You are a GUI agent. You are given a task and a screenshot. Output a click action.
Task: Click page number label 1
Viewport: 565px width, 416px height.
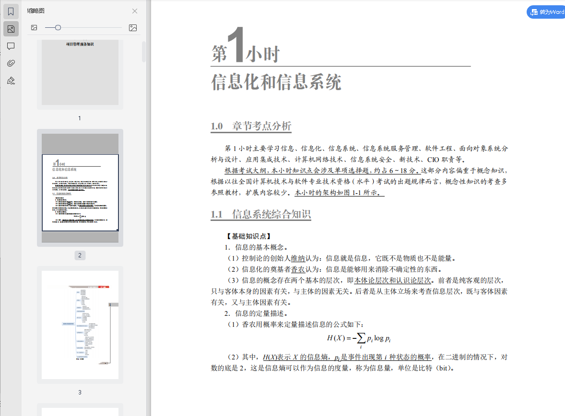(80, 118)
